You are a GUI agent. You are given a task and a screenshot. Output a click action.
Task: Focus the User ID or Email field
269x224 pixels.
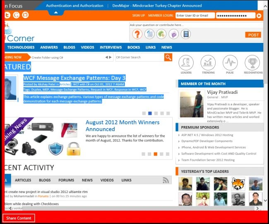click(x=195, y=15)
